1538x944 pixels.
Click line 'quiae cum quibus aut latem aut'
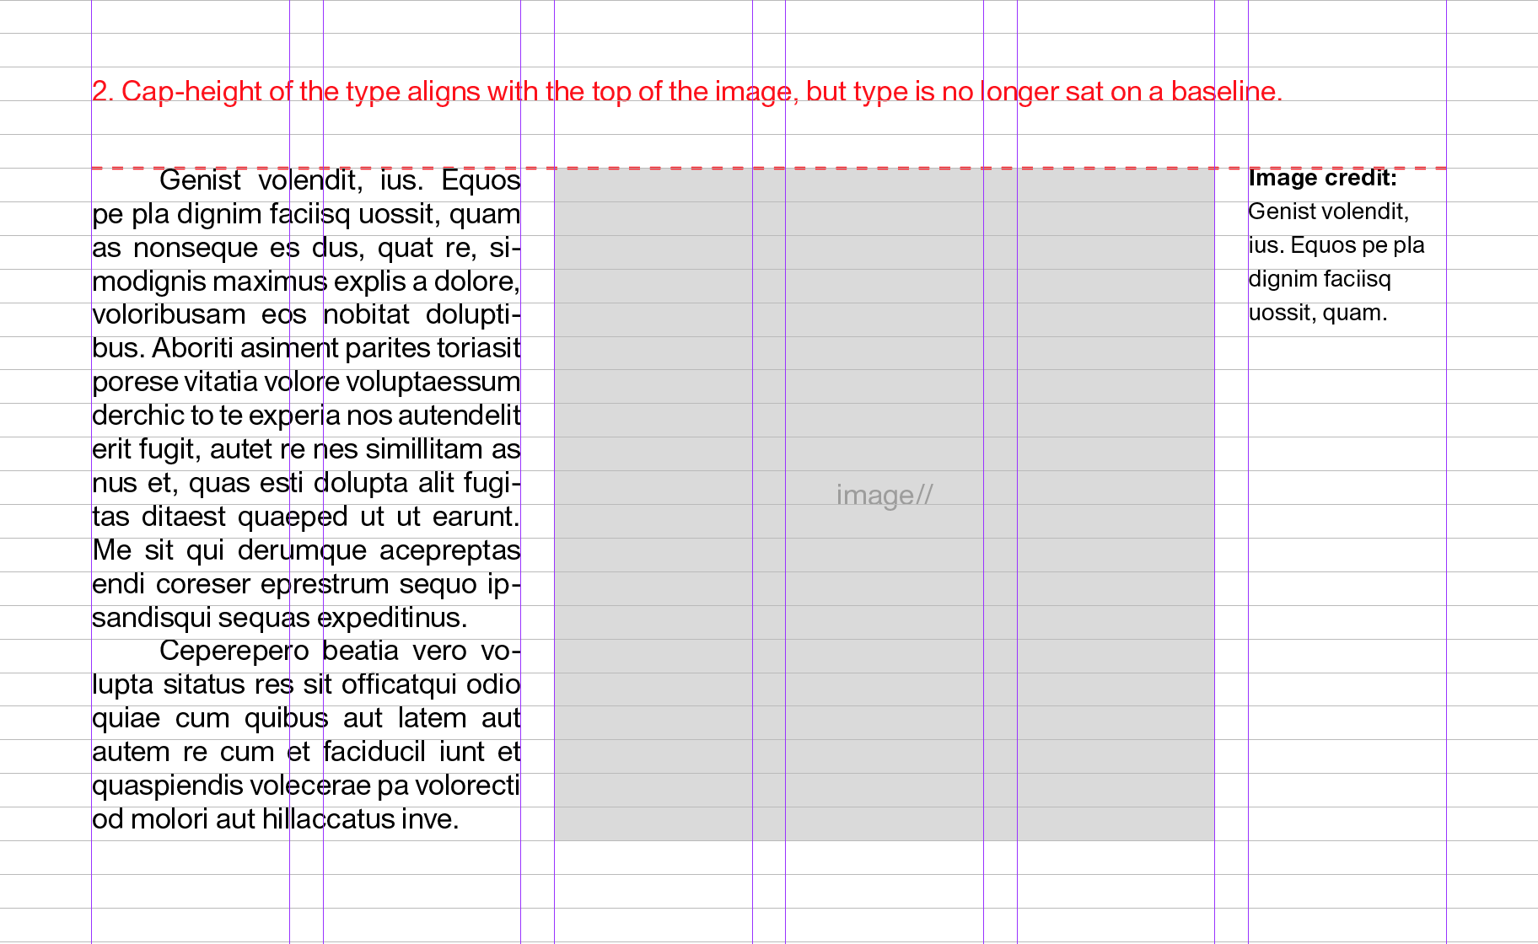point(306,718)
